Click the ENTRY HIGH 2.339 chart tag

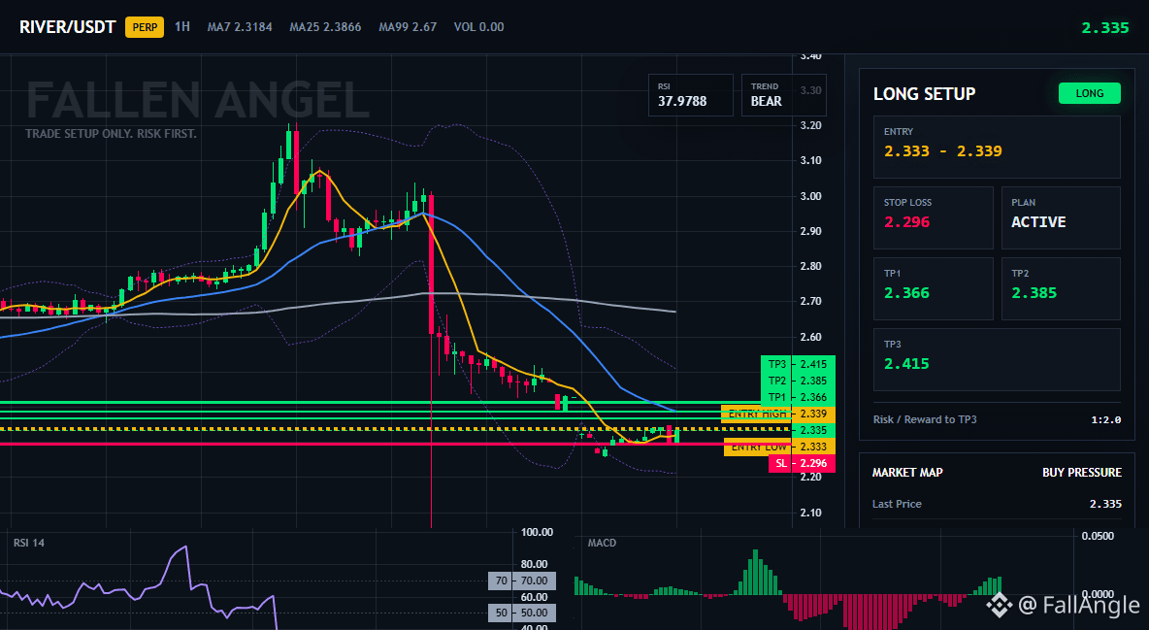778,414
